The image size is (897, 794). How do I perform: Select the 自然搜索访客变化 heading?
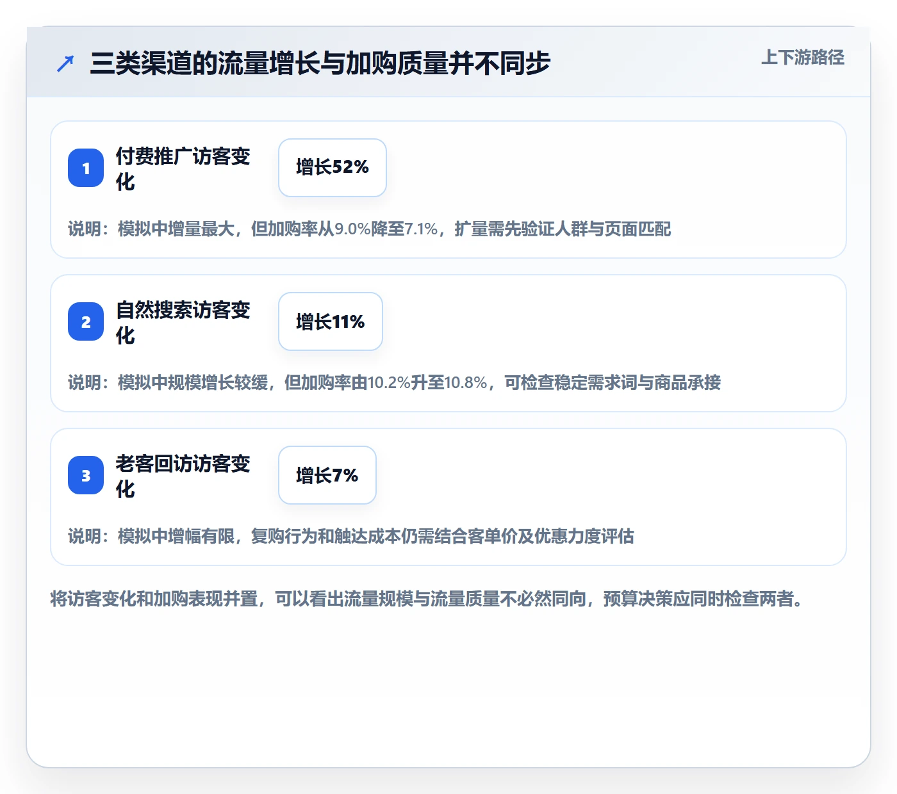pos(183,322)
